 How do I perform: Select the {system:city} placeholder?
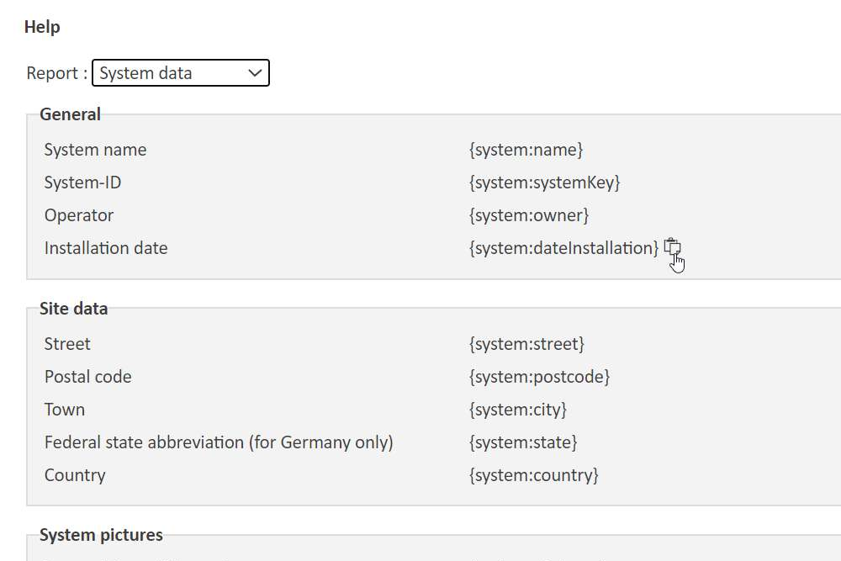click(517, 410)
